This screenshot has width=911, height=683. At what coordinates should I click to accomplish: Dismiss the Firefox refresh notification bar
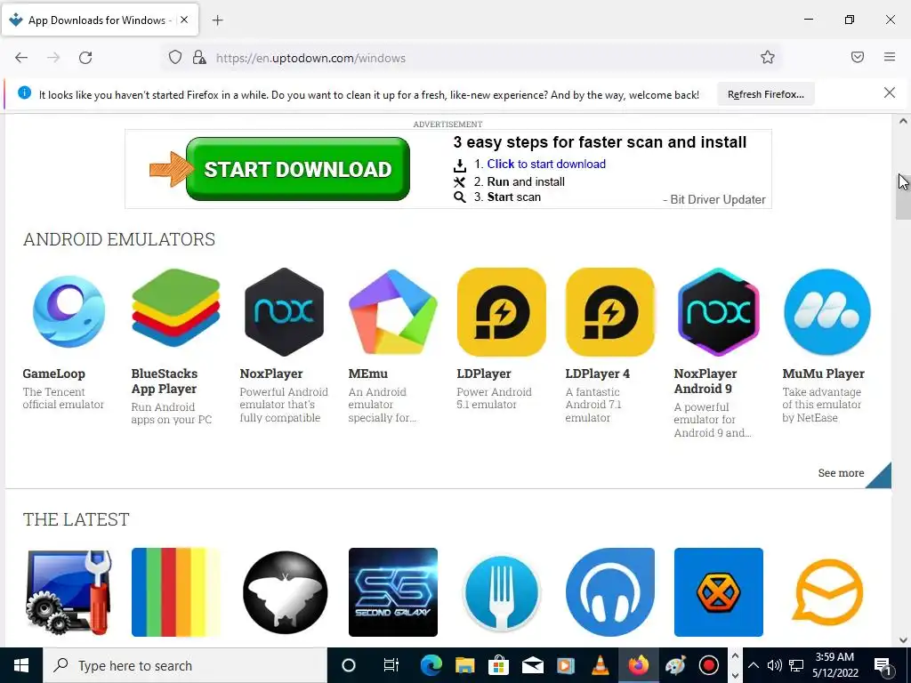point(890,92)
